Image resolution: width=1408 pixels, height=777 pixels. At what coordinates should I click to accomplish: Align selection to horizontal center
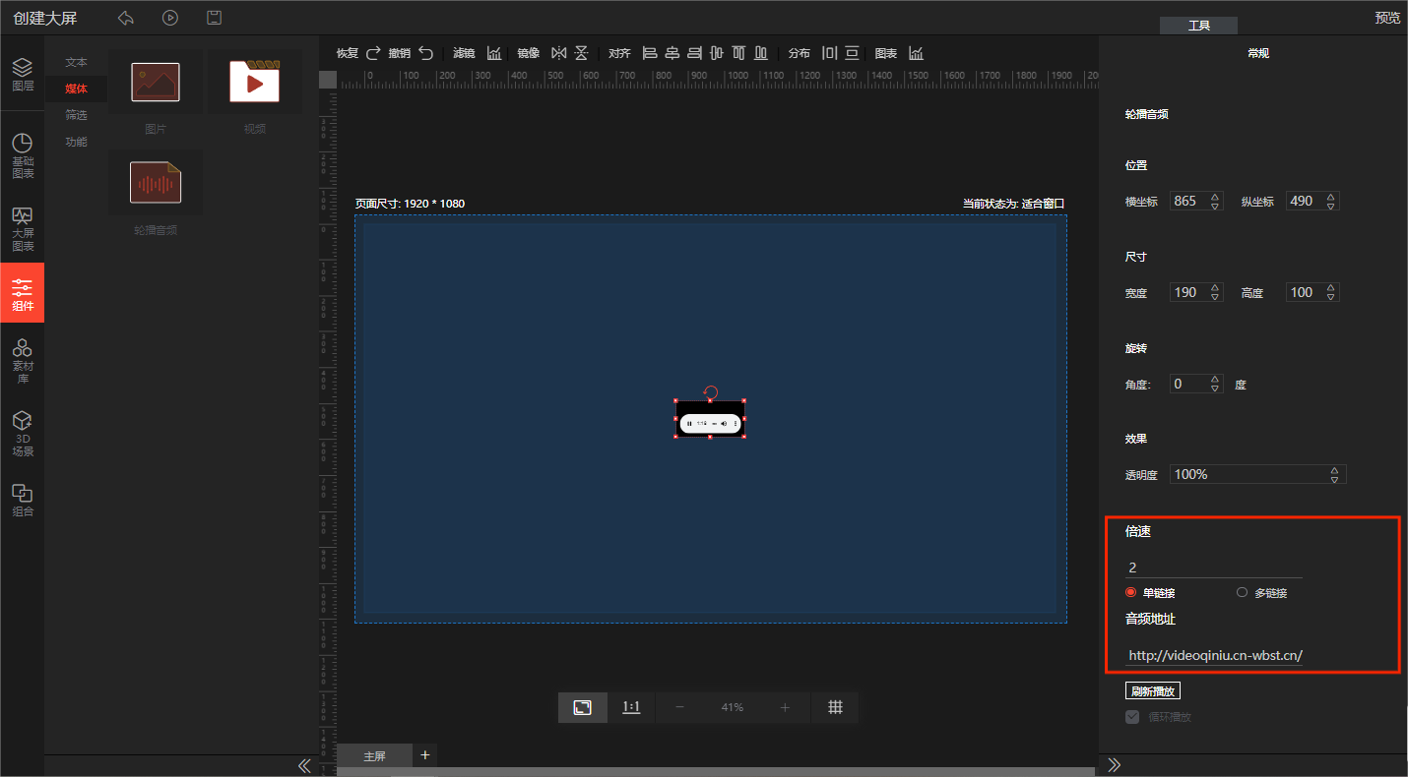pyautogui.click(x=672, y=53)
